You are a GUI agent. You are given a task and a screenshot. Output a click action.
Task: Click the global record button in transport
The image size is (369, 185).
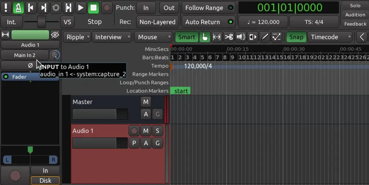click(106, 8)
